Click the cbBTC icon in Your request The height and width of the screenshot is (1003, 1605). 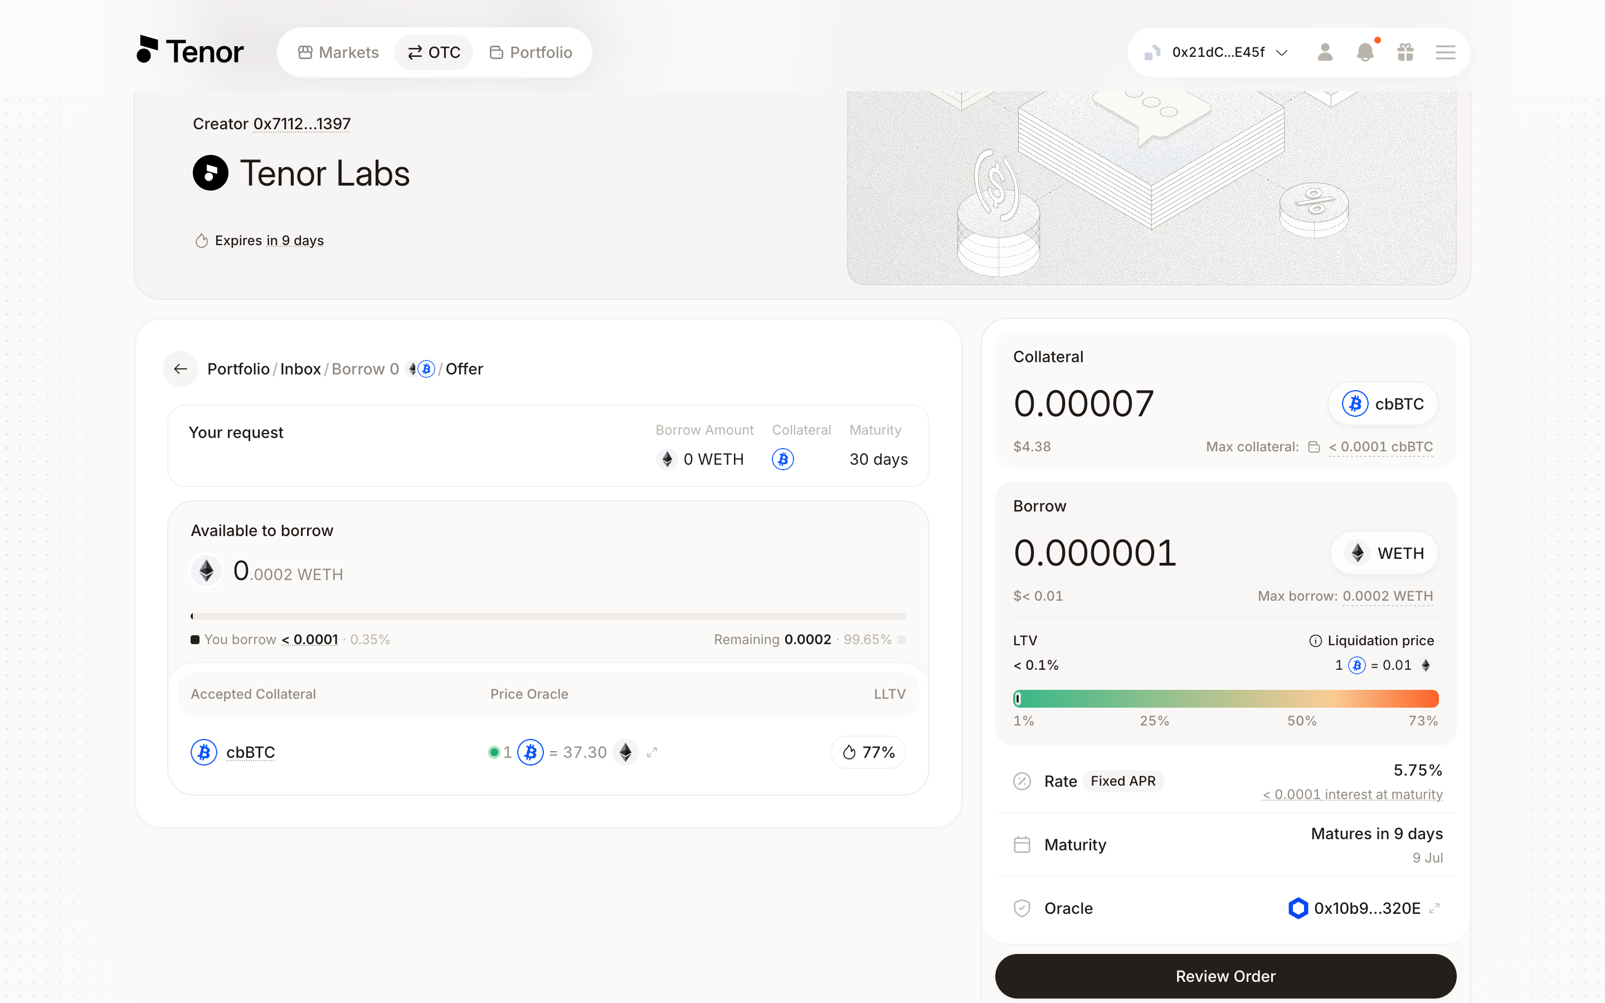(782, 459)
